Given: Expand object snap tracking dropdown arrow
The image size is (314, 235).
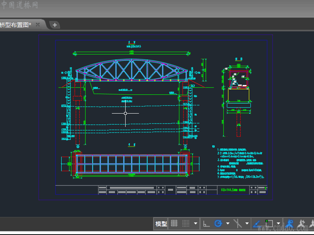Looking at the screenshot, I should point(247,224).
